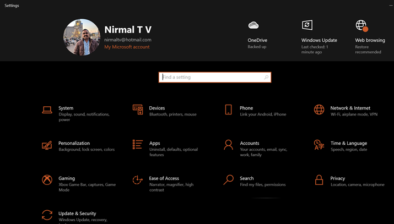The height and width of the screenshot is (224, 394).
Task: Click the name Nirmal T V
Action: 128,30
